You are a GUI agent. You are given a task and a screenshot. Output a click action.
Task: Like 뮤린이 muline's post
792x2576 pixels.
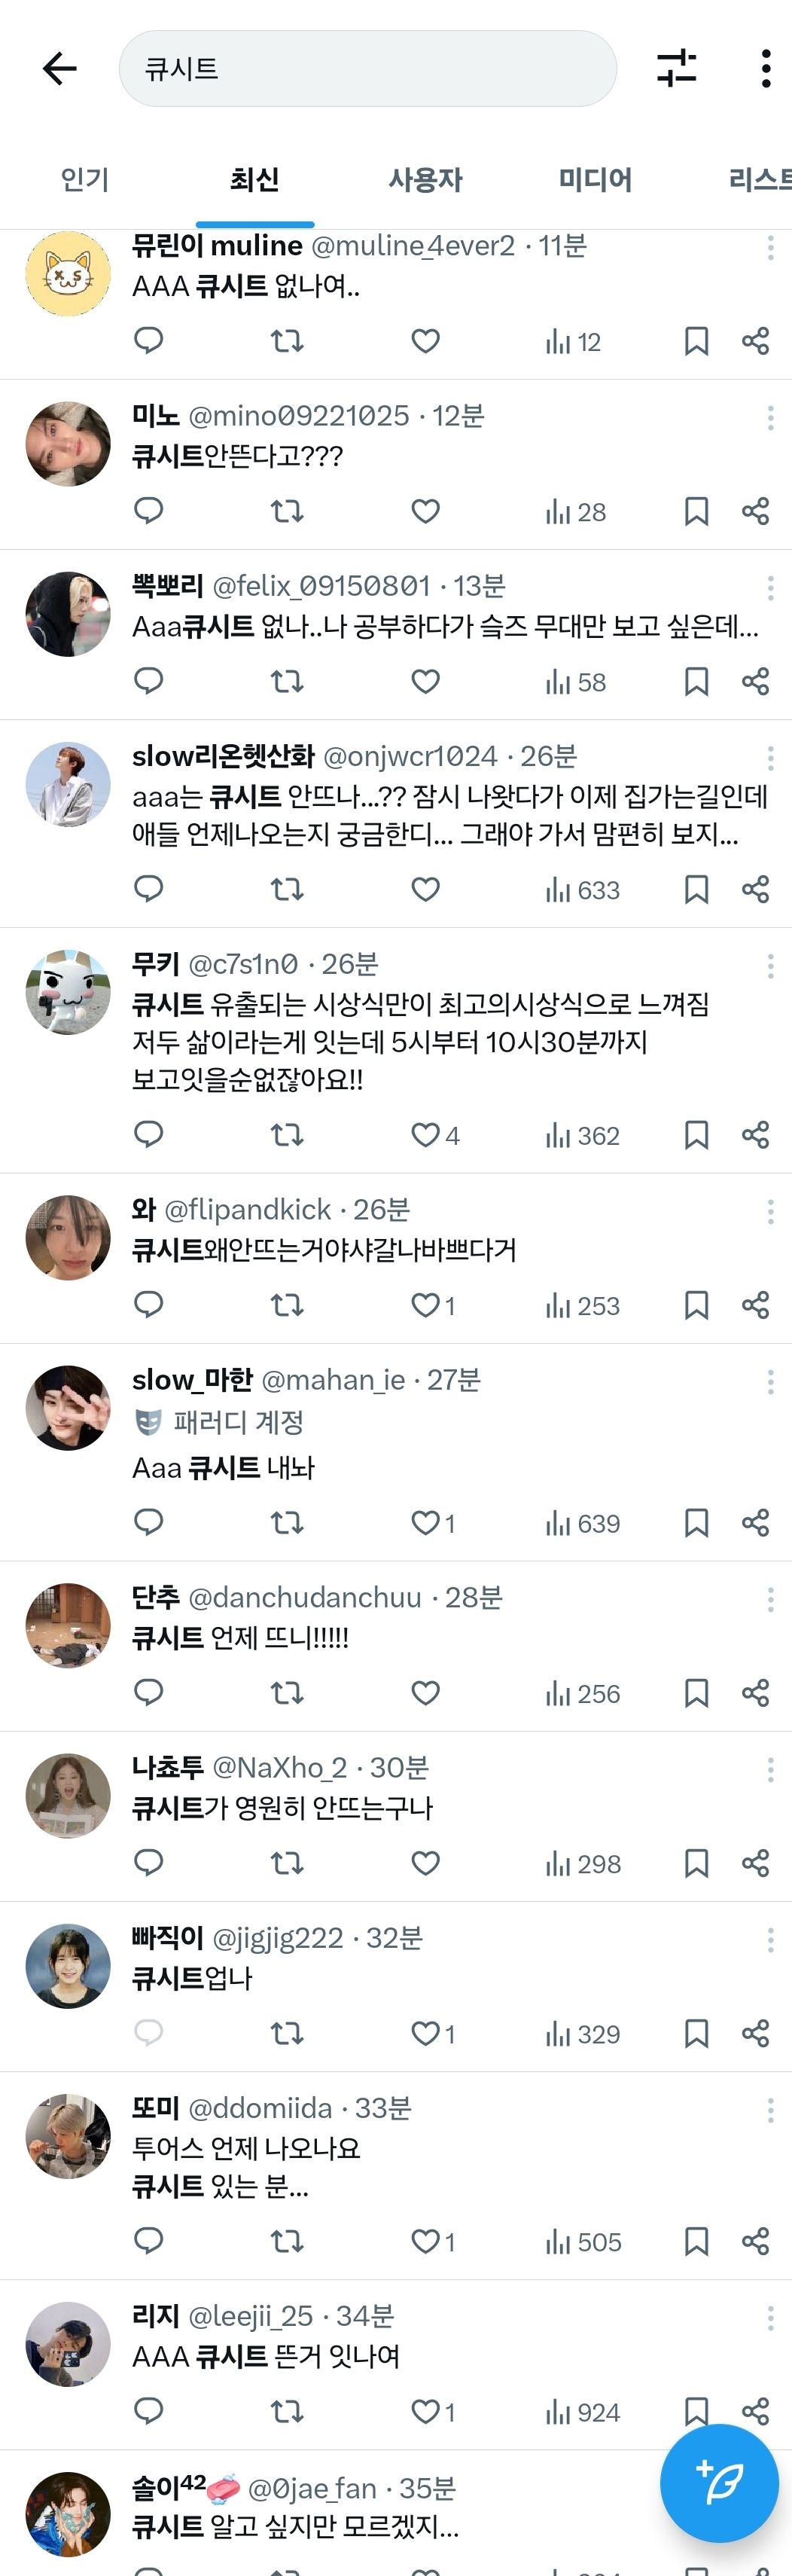tap(426, 341)
